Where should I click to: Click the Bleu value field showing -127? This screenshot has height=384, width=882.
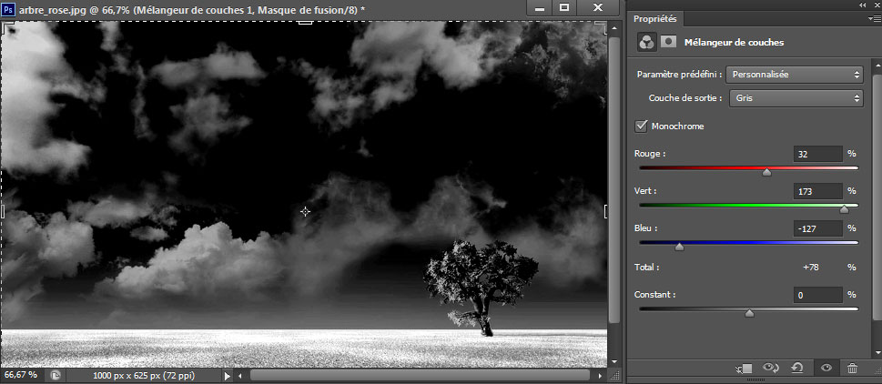[816, 229]
